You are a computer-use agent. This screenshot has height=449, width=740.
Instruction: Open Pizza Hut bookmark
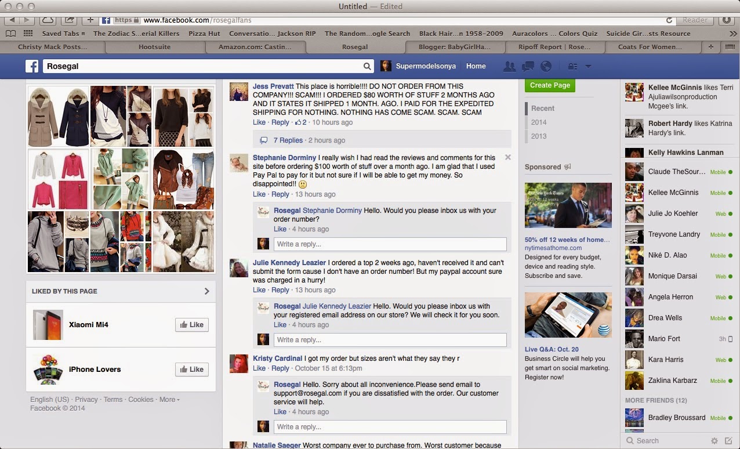pos(205,34)
